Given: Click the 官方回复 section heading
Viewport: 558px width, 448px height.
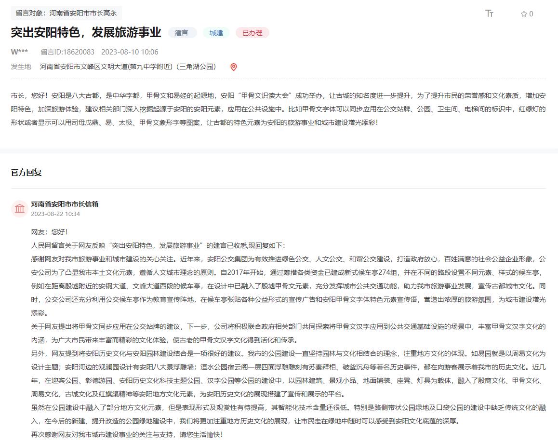Looking at the screenshot, I should point(27,172).
